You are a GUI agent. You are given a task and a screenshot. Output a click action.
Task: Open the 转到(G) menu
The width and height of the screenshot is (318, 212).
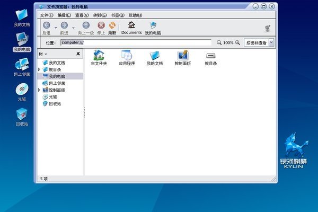[100, 15]
